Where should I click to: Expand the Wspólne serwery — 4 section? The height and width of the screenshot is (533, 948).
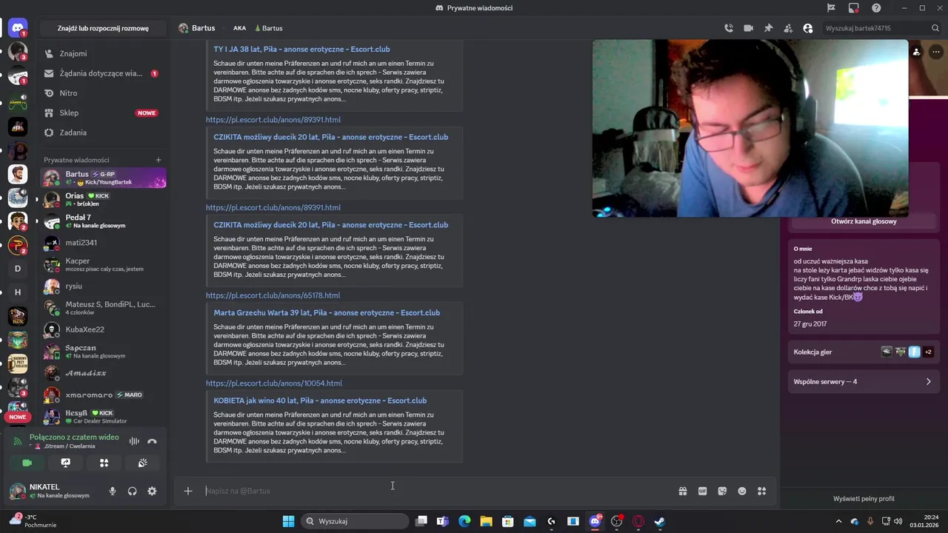tap(863, 382)
